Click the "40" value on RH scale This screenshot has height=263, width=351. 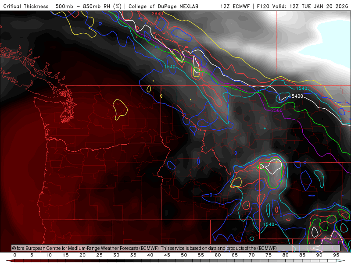click(x=150, y=255)
